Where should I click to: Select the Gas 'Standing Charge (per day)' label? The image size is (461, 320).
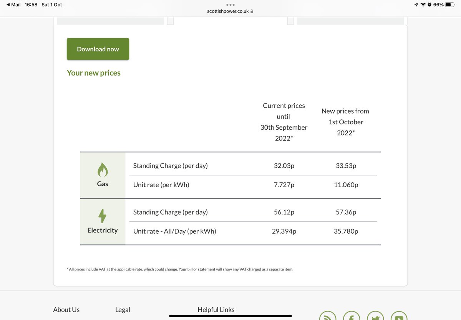tap(171, 166)
